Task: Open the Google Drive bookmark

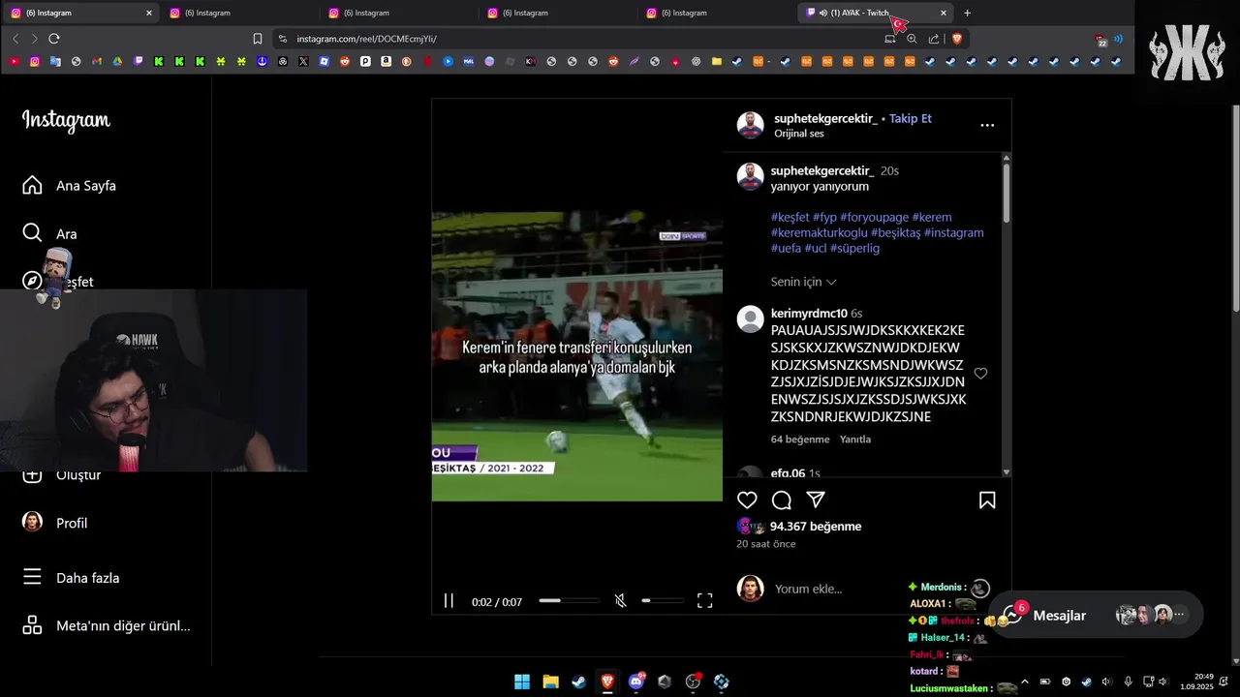Action: (117, 61)
